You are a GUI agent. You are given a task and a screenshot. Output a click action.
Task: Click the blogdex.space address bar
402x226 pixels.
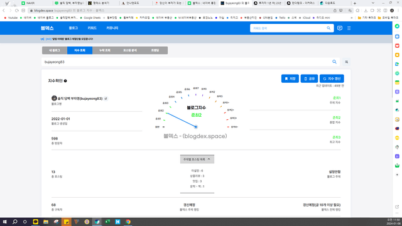(x=180, y=11)
